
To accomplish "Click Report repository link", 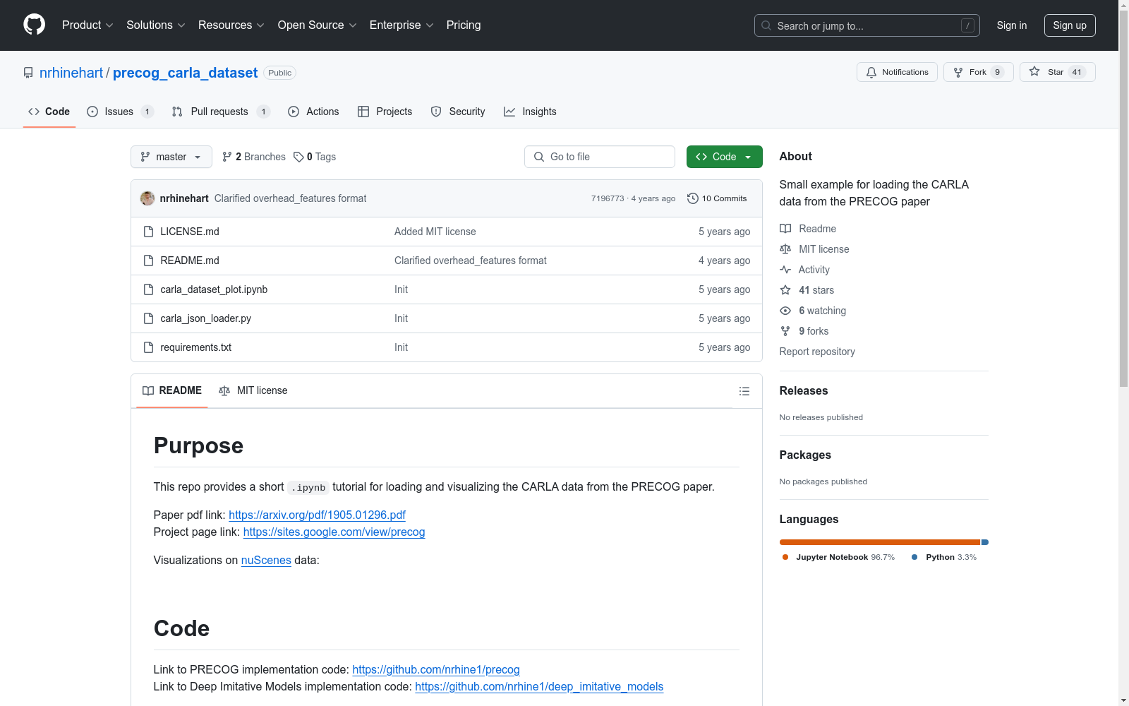I will (x=817, y=352).
